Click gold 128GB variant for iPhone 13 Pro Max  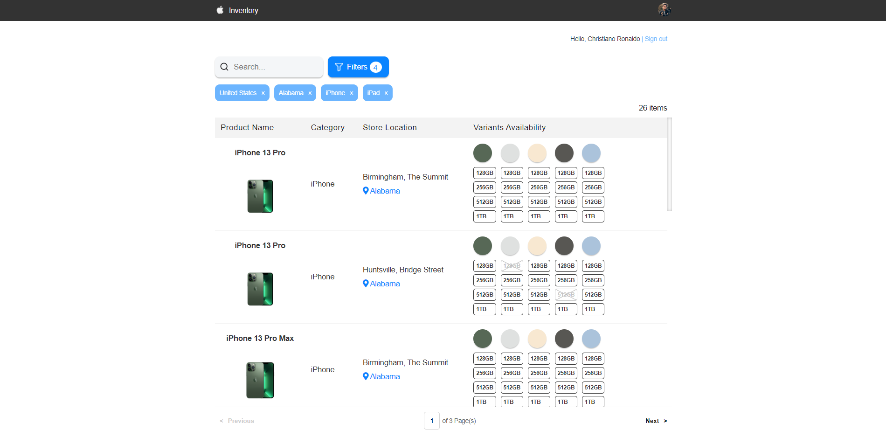pyautogui.click(x=539, y=359)
